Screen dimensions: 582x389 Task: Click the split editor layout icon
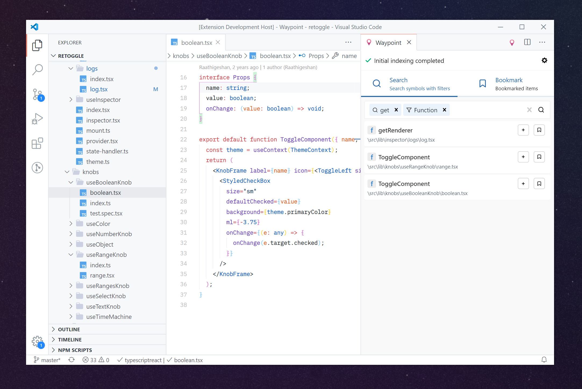[527, 42]
